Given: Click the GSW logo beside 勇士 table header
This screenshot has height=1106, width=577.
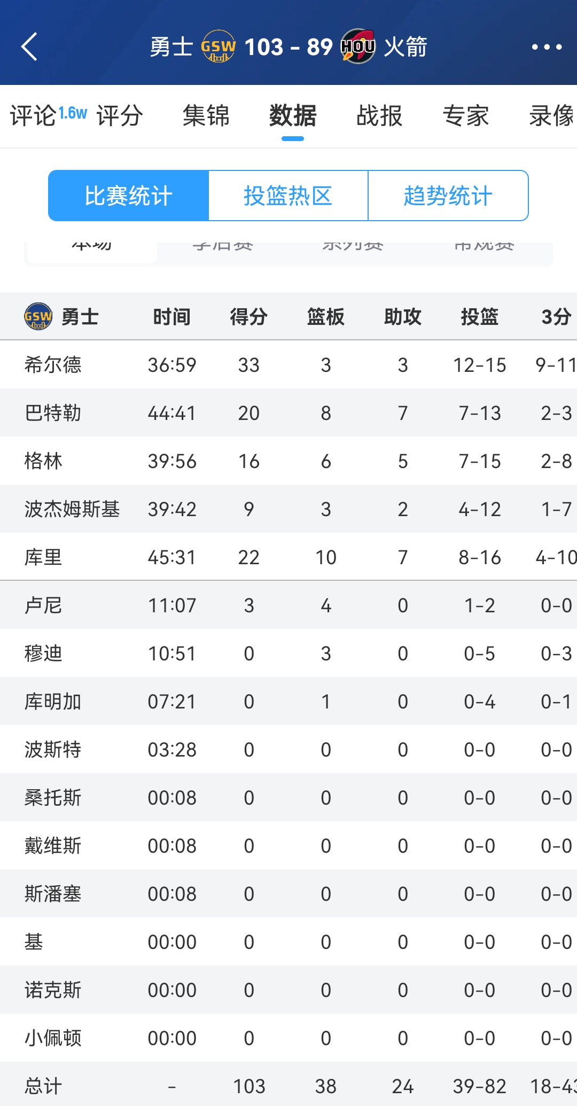Looking at the screenshot, I should tap(36, 316).
